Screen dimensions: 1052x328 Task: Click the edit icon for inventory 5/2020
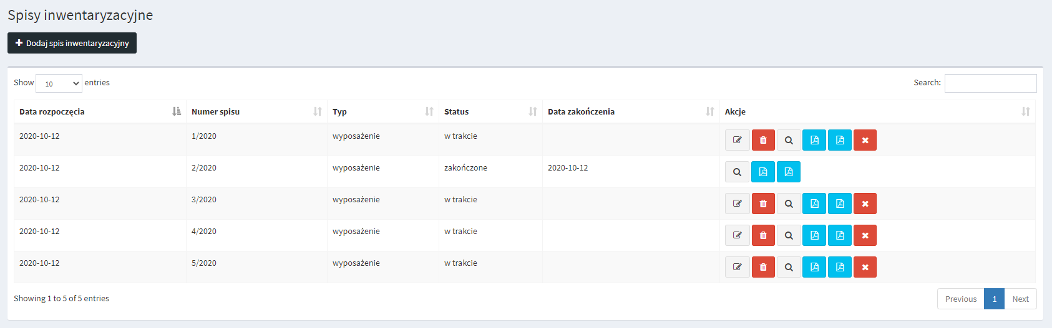[x=737, y=267]
